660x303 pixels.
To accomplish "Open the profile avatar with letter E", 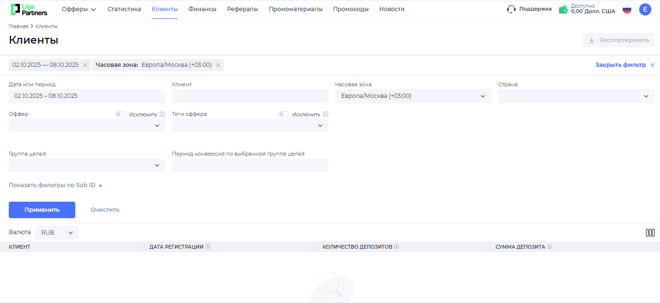I will tap(645, 9).
